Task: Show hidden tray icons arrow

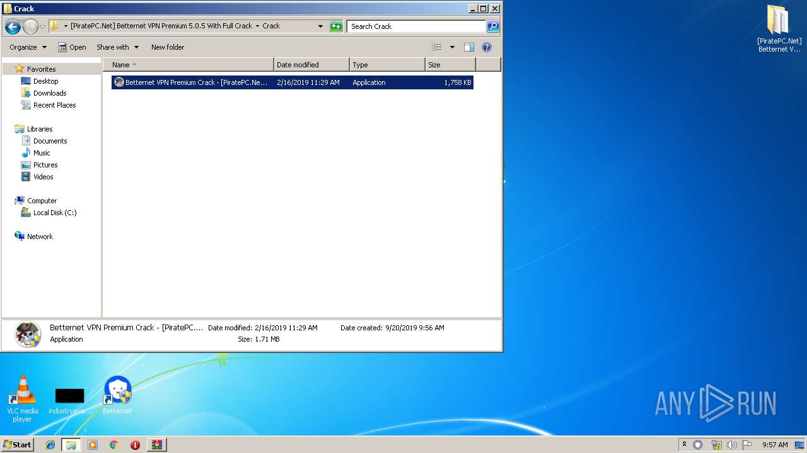Action: coord(685,445)
